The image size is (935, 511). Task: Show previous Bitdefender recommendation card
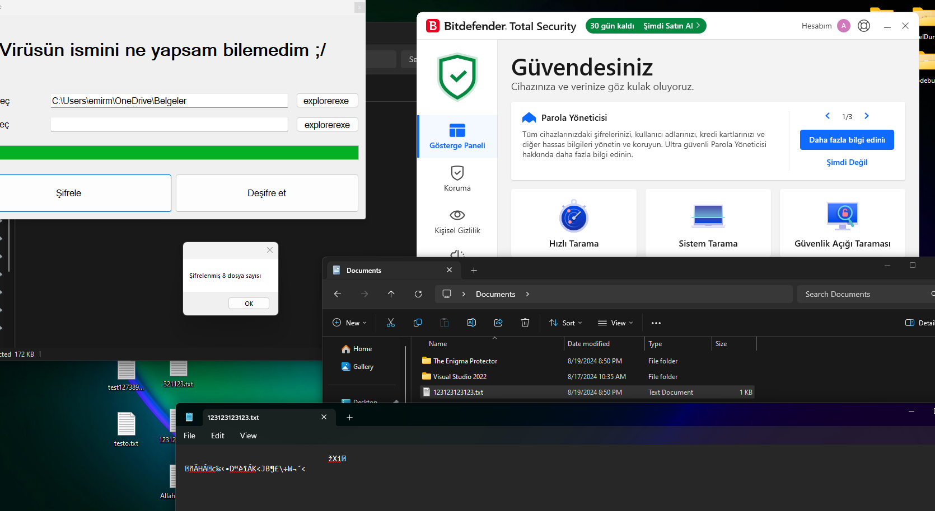[828, 116]
